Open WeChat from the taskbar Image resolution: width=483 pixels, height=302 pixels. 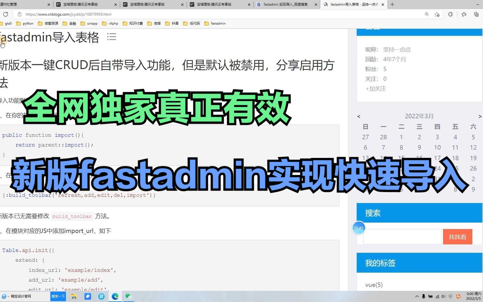coord(129,296)
